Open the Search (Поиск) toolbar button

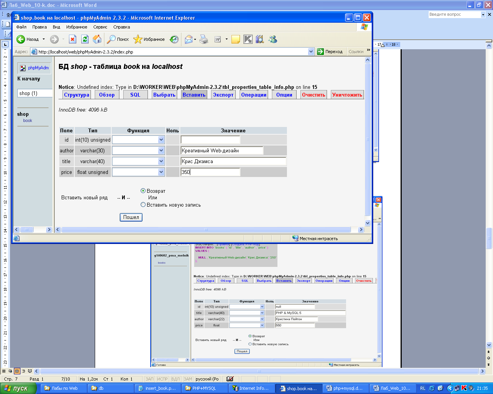[118, 39]
